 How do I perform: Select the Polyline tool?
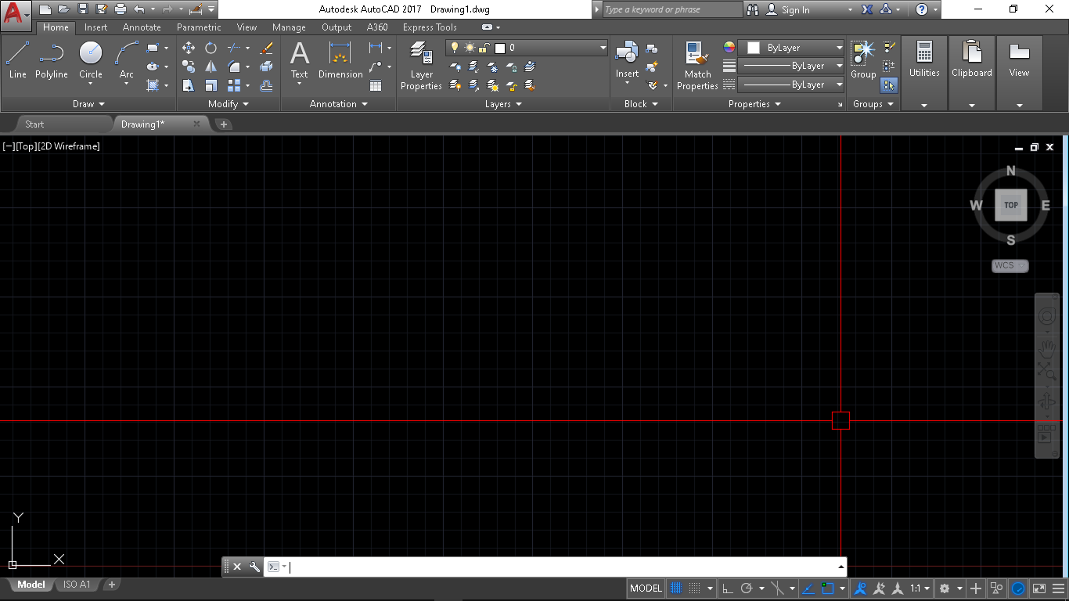click(52, 60)
